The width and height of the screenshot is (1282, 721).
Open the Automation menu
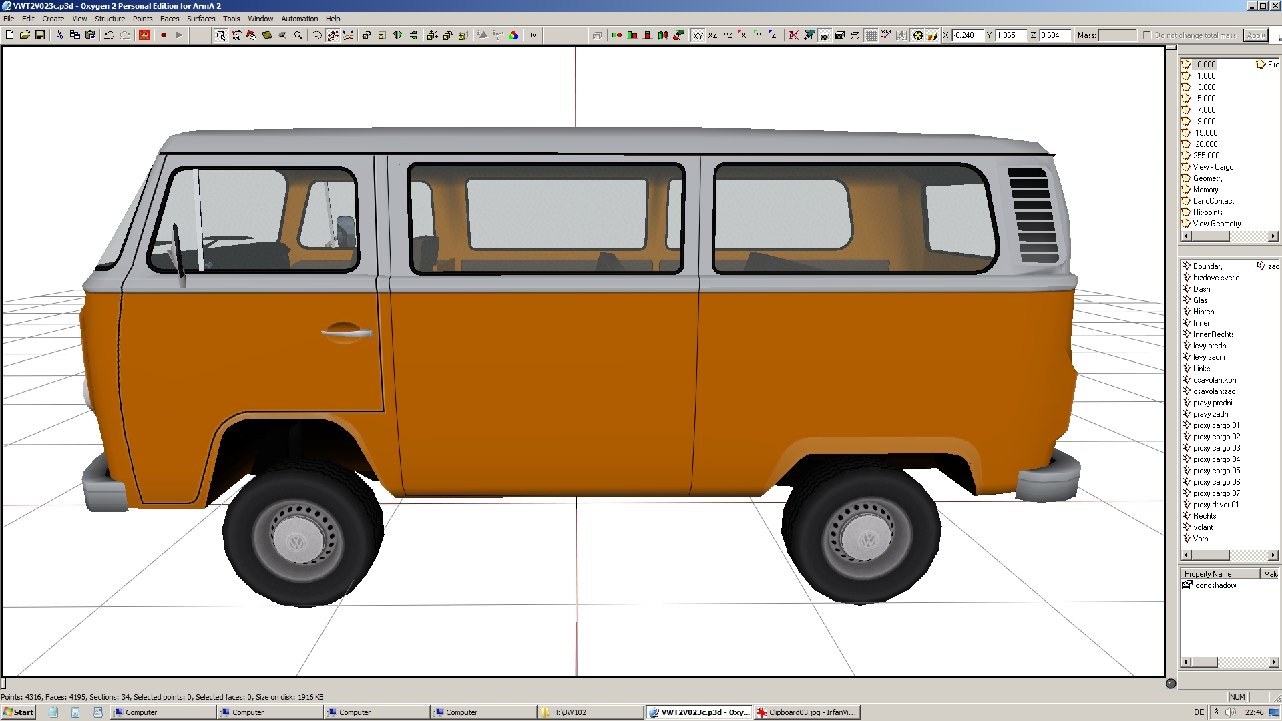coord(299,19)
